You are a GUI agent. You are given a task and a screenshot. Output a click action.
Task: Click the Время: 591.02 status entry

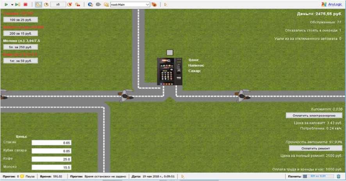tap(51, 176)
